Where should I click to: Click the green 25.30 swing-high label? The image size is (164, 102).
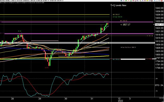pyautogui.click(x=20, y=31)
